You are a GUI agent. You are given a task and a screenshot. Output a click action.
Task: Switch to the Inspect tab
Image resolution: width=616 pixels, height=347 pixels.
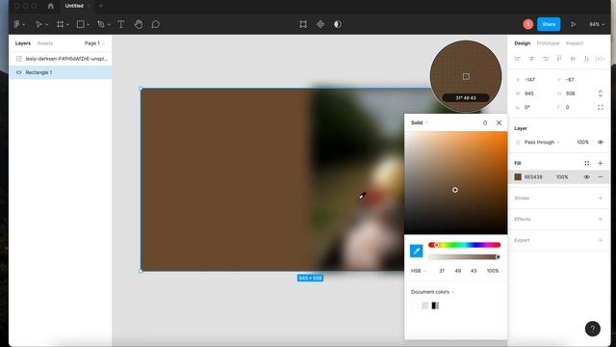[x=575, y=43]
